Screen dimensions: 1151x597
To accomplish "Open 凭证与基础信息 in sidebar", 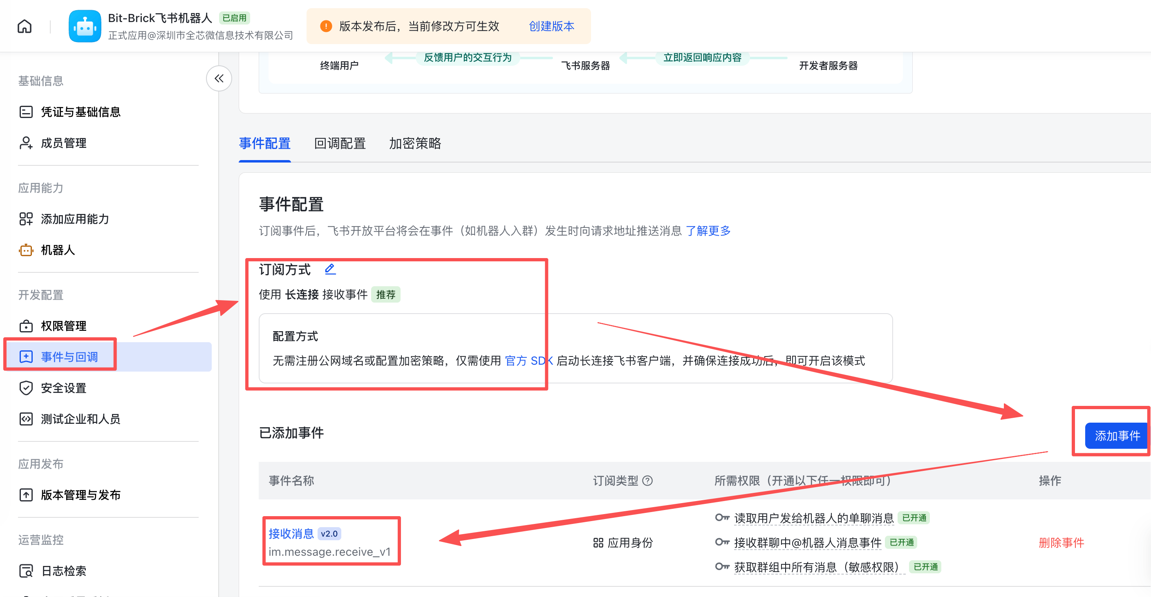I will (x=81, y=111).
